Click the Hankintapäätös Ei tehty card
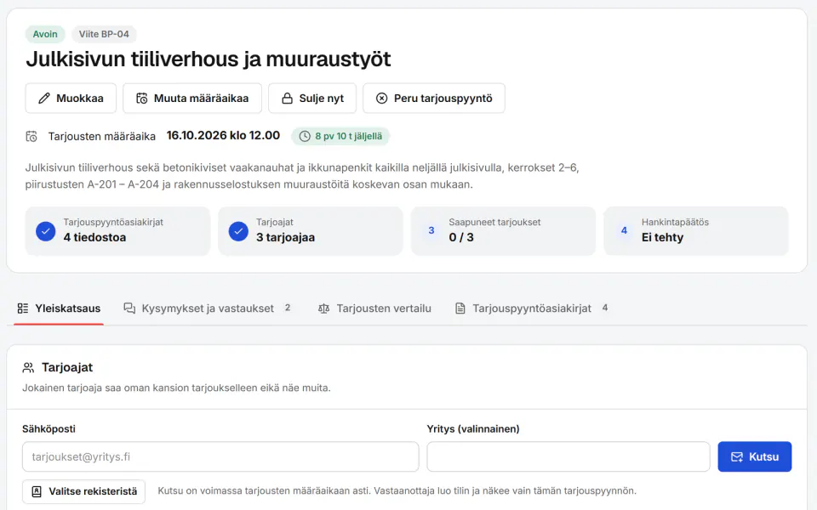The image size is (817, 510). [x=696, y=231]
